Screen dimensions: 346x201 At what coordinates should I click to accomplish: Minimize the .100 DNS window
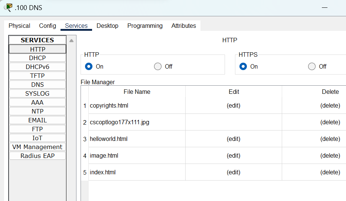point(324,8)
